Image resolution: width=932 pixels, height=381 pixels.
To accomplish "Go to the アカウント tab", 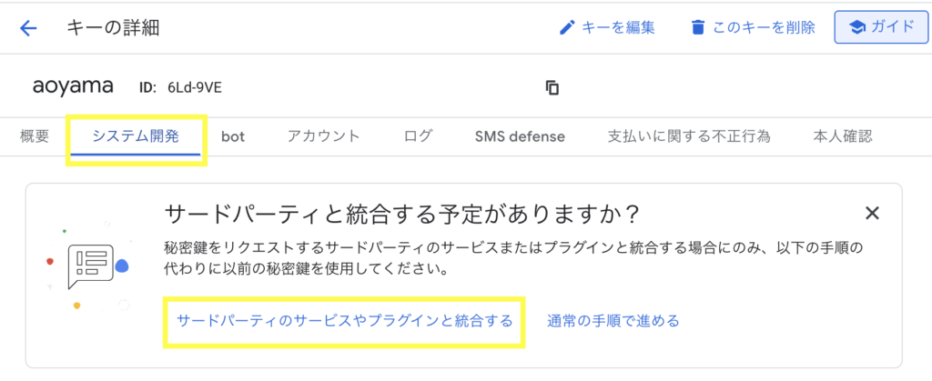I will (x=323, y=136).
